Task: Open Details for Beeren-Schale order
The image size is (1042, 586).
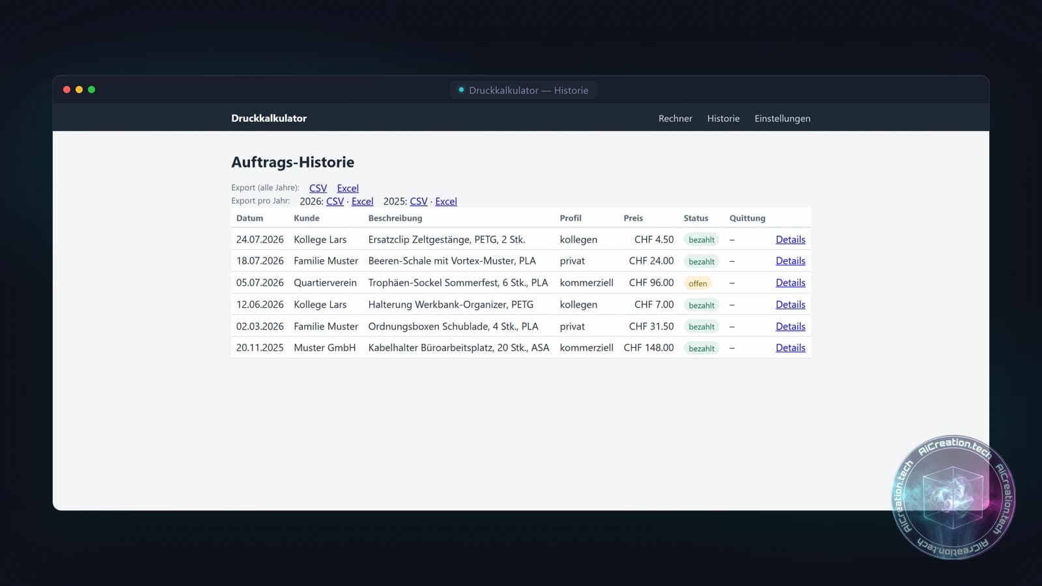Action: tap(791, 261)
